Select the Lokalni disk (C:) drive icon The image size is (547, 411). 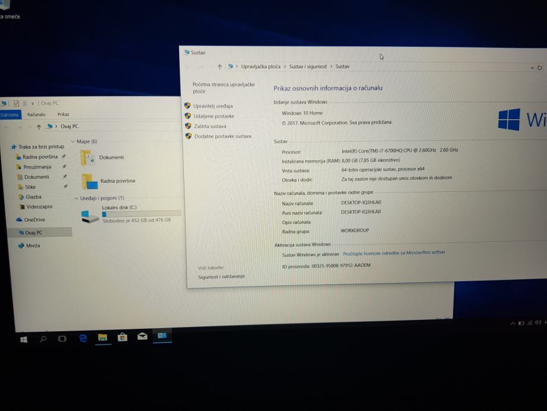click(90, 216)
